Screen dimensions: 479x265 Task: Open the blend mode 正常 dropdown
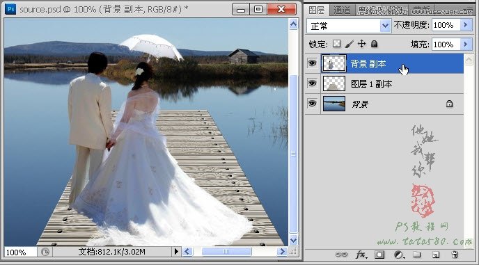(349, 25)
